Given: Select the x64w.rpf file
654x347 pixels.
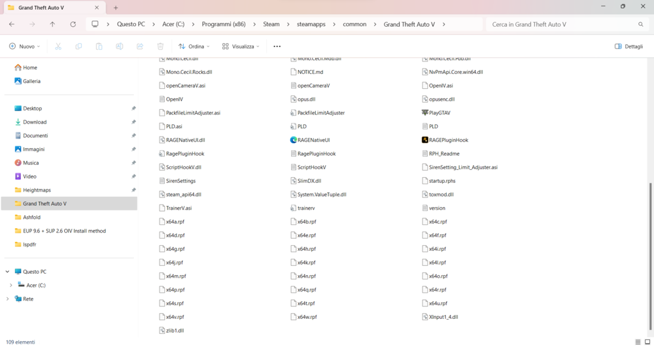Looking at the screenshot, I should click(303, 316).
